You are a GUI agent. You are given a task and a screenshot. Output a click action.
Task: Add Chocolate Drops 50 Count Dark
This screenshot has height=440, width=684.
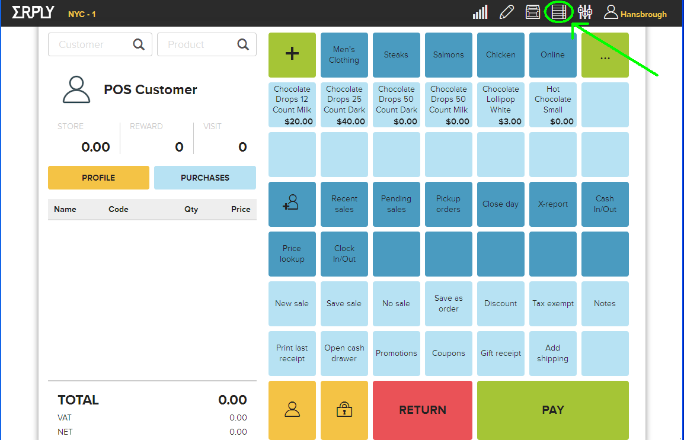396,105
